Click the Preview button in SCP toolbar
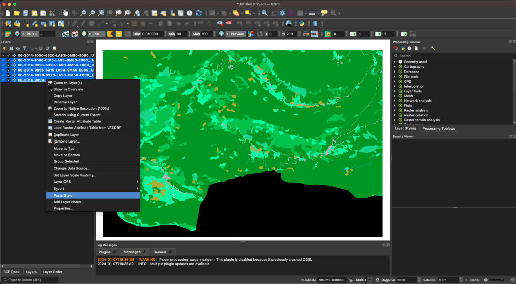Image resolution: width=516 pixels, height=284 pixels. coord(235,34)
